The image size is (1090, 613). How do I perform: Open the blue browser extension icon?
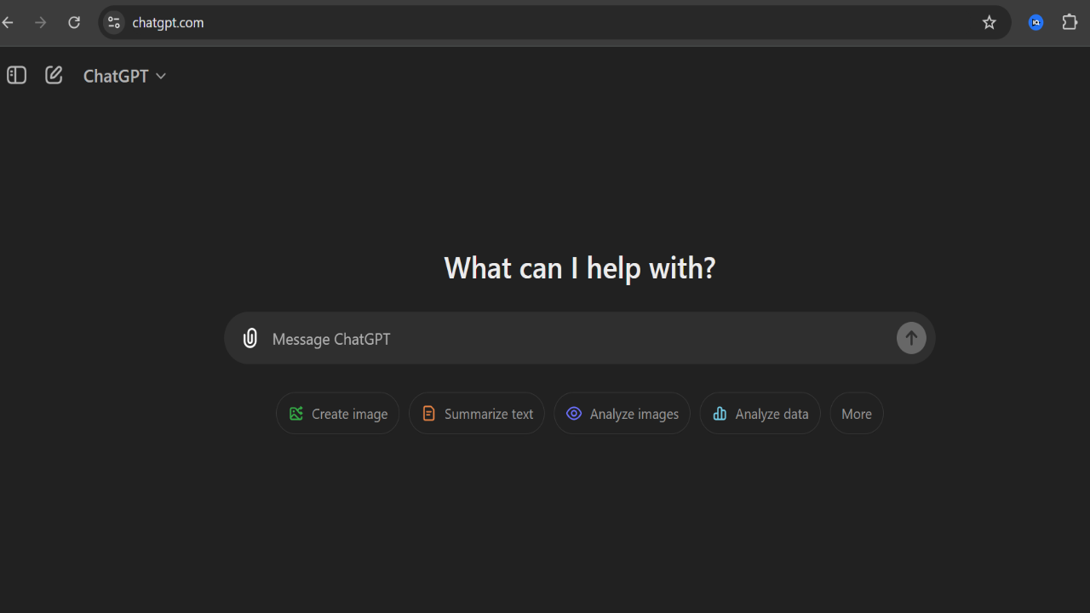point(1036,23)
